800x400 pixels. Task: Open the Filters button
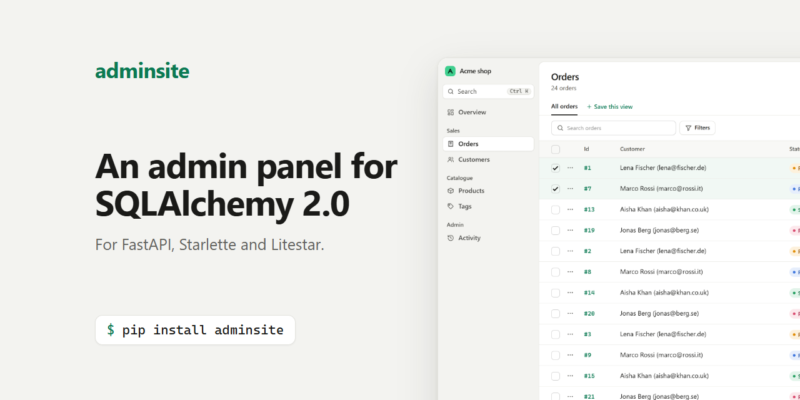pos(697,128)
